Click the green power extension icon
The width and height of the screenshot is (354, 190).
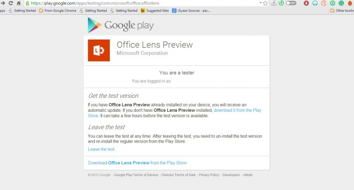click(281, 3)
